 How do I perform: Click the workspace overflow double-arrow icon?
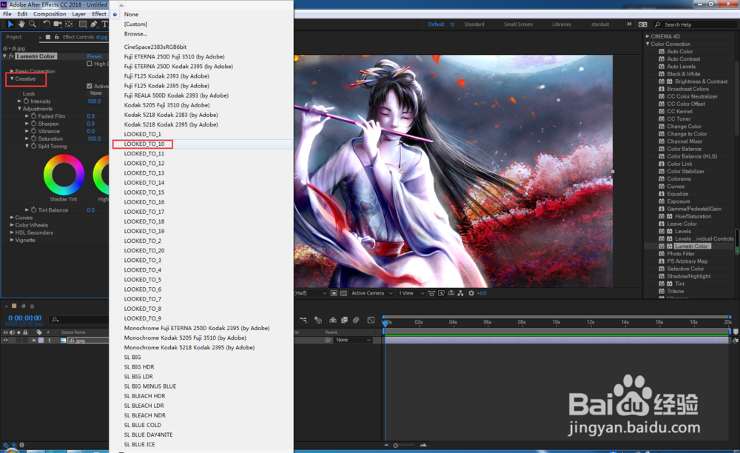tap(629, 24)
